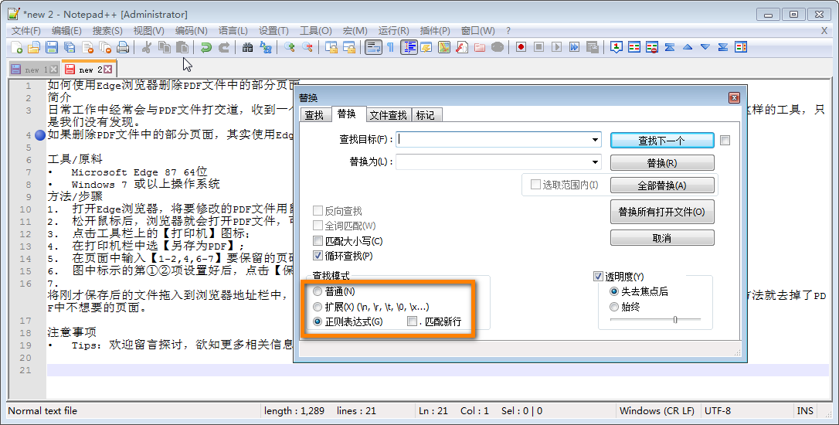
Task: Open the 编辑(E) menu
Action: click(67, 31)
